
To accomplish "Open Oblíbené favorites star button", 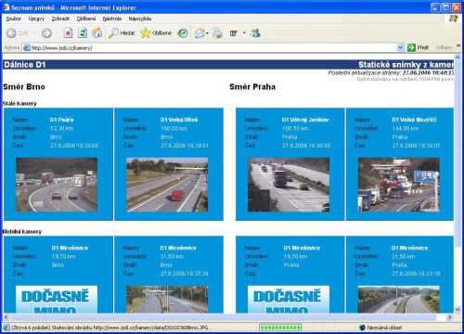I will (x=156, y=32).
